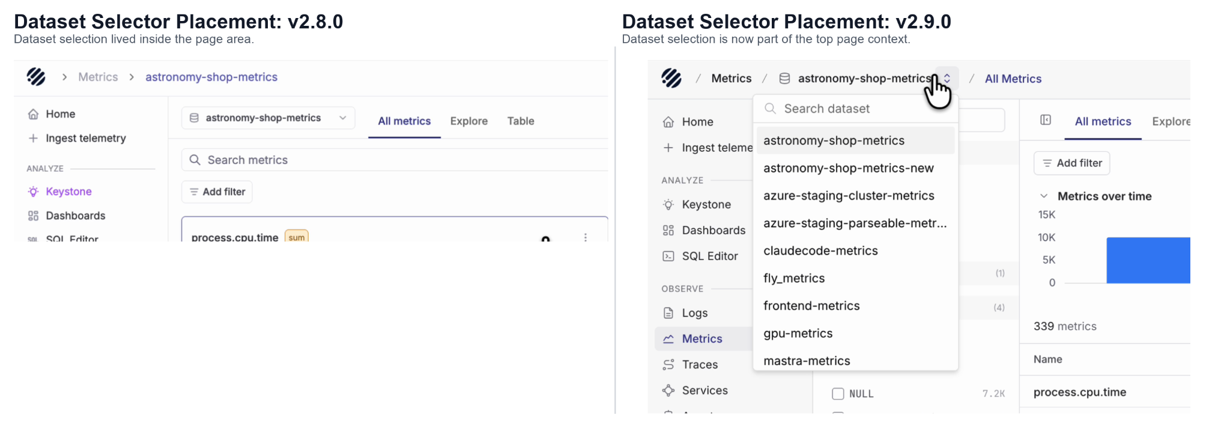
Task: Toggle the dataset selector chevron in v2.9.0 breadcrumb
Action: pos(947,79)
